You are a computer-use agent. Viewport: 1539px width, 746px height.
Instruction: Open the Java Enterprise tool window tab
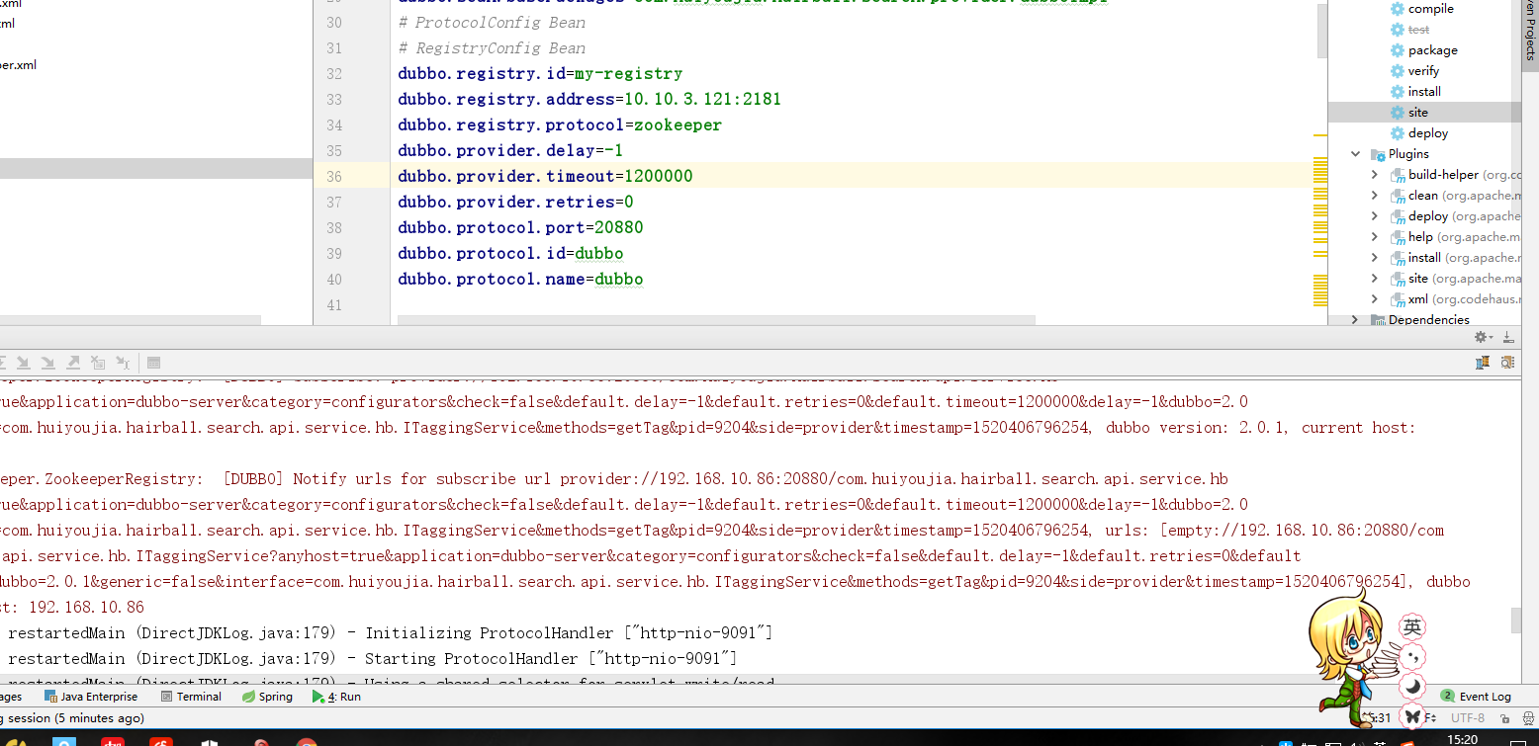91,697
